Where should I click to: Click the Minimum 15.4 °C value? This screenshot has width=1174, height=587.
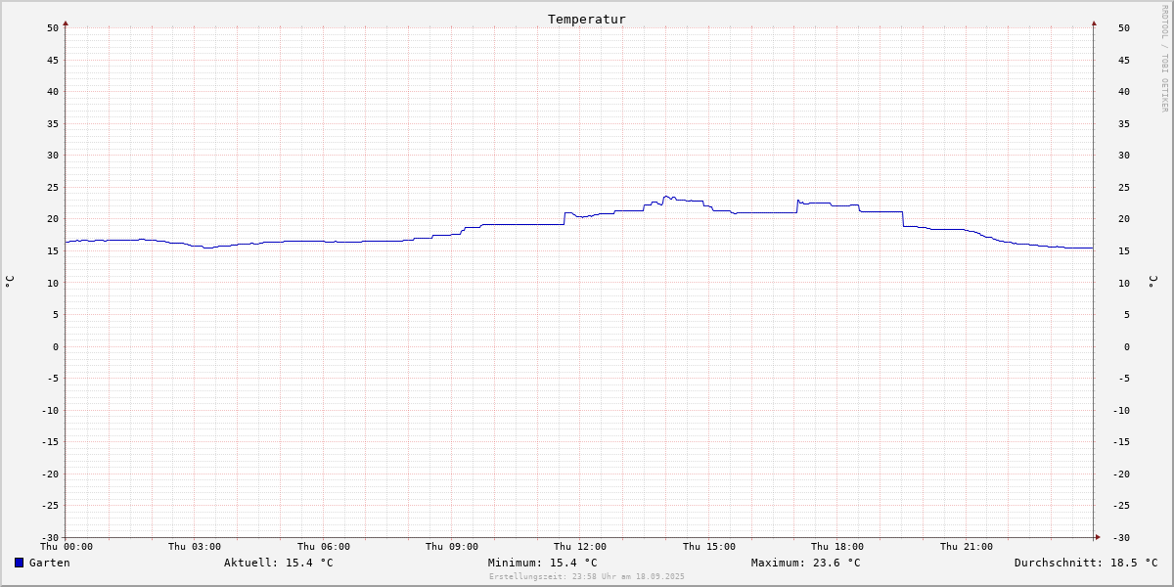click(542, 563)
